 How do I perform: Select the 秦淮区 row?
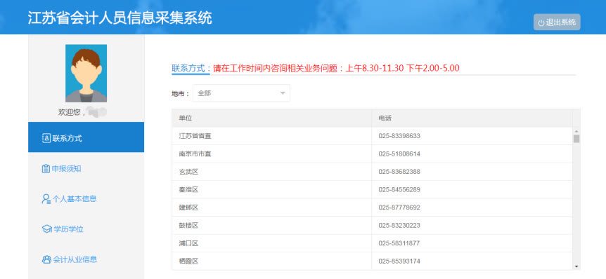[372, 189]
